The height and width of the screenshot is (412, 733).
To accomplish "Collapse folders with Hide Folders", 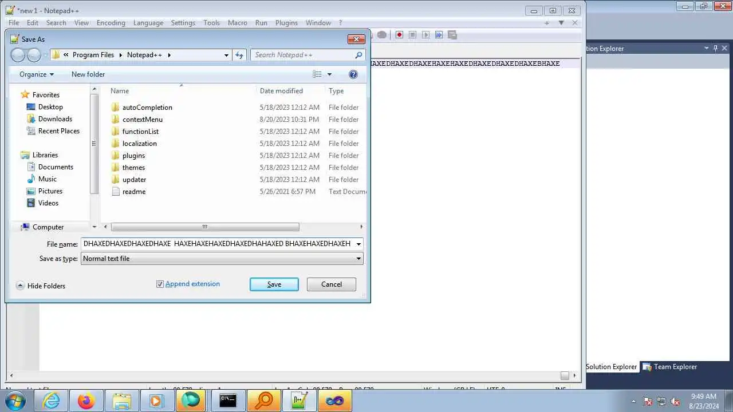I will tap(40, 286).
